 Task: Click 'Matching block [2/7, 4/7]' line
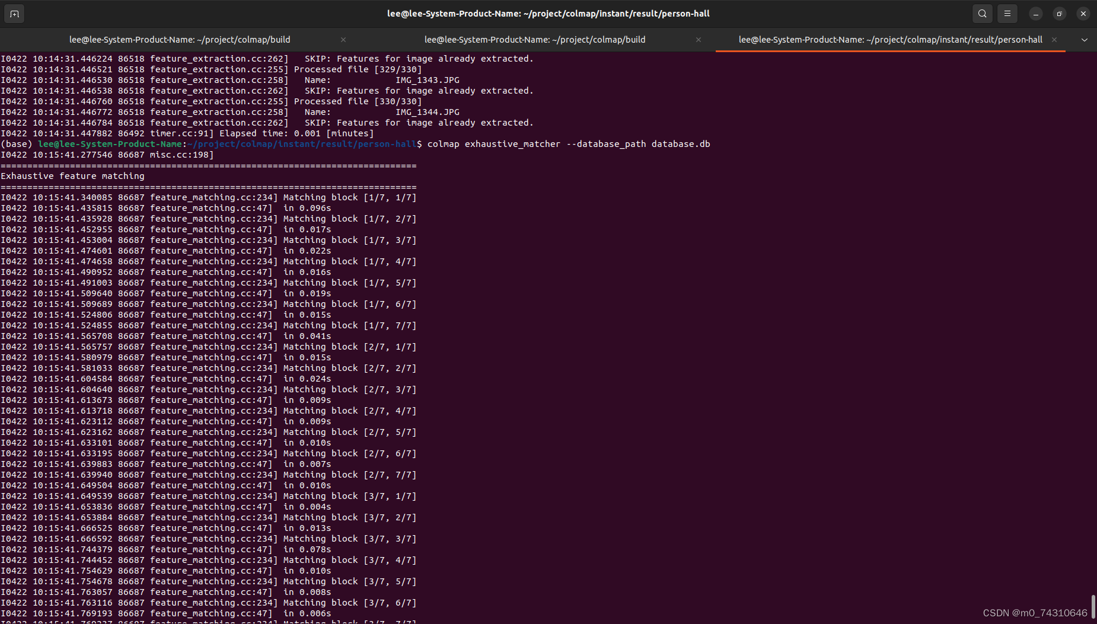[x=209, y=411]
